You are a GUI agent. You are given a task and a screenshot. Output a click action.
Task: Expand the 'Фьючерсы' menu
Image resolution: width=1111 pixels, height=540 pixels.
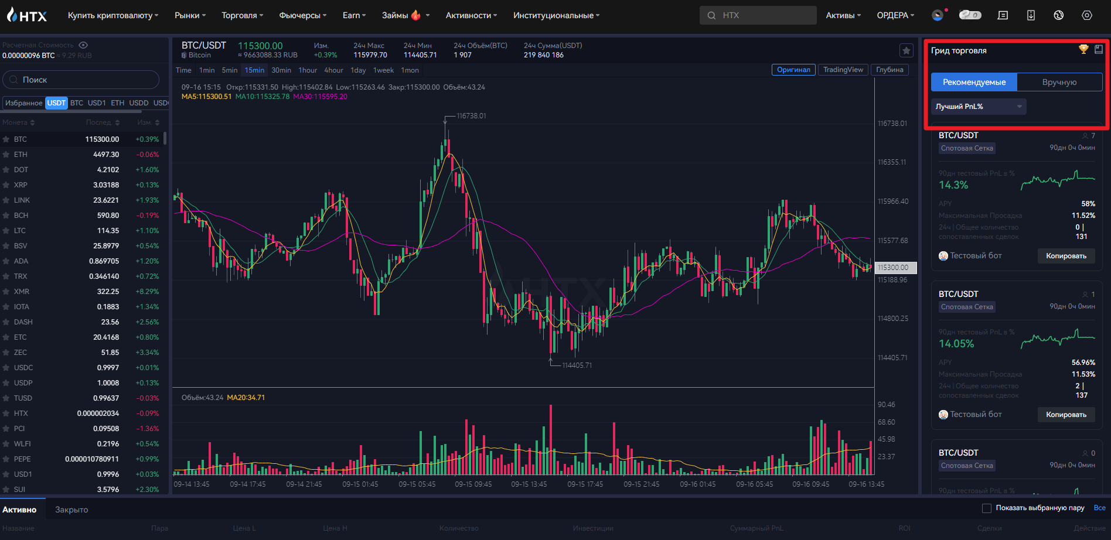[302, 15]
